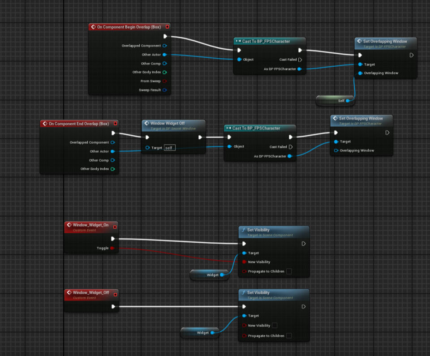Select the Window_Widget_Off custom event title
Screen dimensions: 430x356
[x=90, y=292]
